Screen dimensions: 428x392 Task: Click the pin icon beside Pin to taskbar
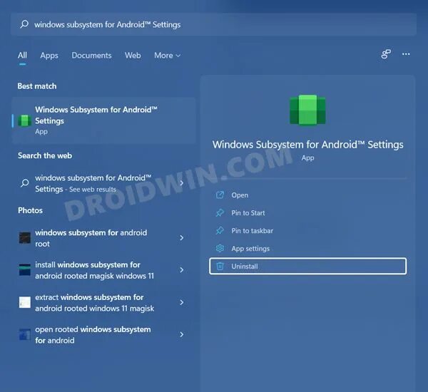point(220,230)
